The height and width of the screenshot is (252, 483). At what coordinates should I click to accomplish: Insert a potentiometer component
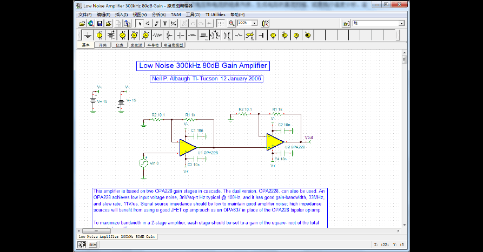169,35
